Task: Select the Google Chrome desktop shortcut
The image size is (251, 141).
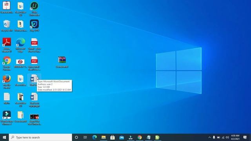Action: coord(7,61)
